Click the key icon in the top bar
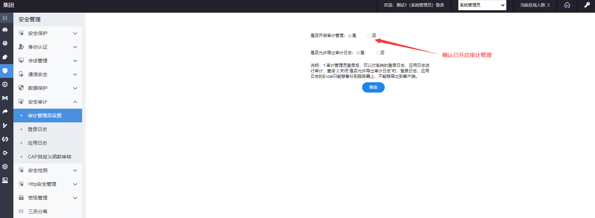The width and height of the screenshot is (595, 218). click(587, 5)
